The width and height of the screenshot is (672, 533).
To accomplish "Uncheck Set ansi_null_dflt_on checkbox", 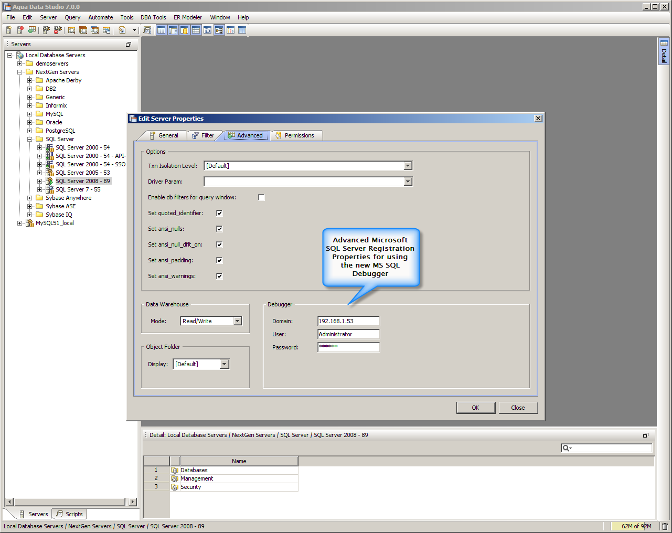I will pyautogui.click(x=219, y=244).
